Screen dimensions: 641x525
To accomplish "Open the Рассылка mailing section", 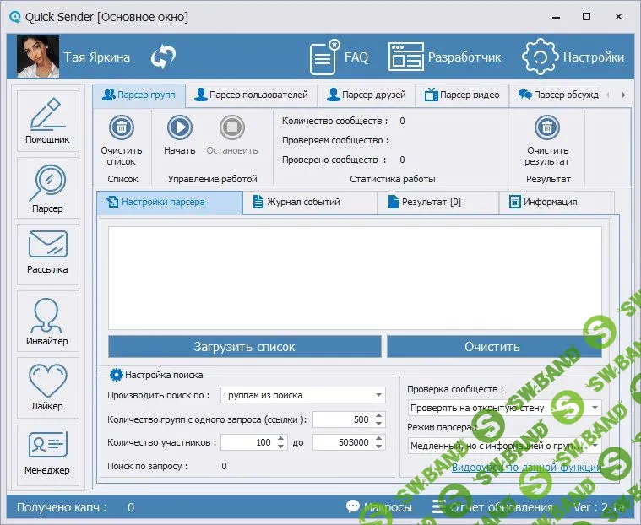I will 48,254.
